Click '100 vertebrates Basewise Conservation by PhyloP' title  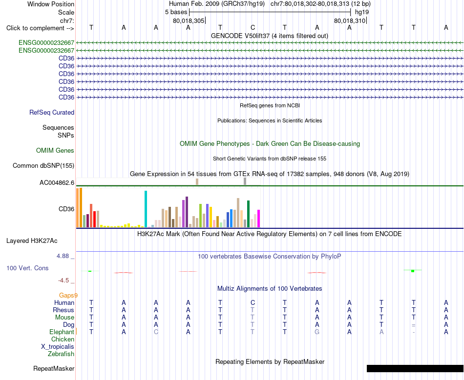(269, 256)
